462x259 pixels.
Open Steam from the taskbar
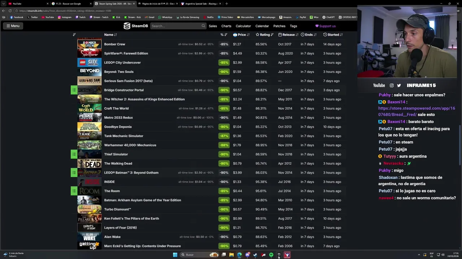click(x=255, y=255)
